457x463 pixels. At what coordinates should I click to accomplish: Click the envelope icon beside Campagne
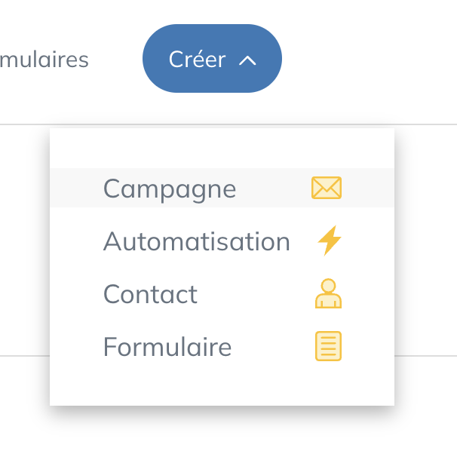pyautogui.click(x=327, y=188)
